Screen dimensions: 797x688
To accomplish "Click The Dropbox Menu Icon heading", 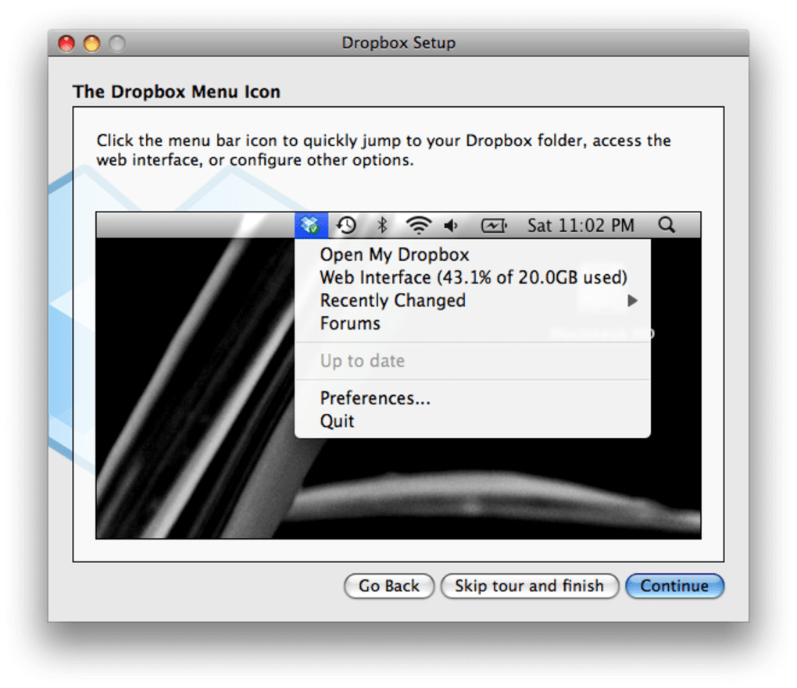I will pos(177,92).
